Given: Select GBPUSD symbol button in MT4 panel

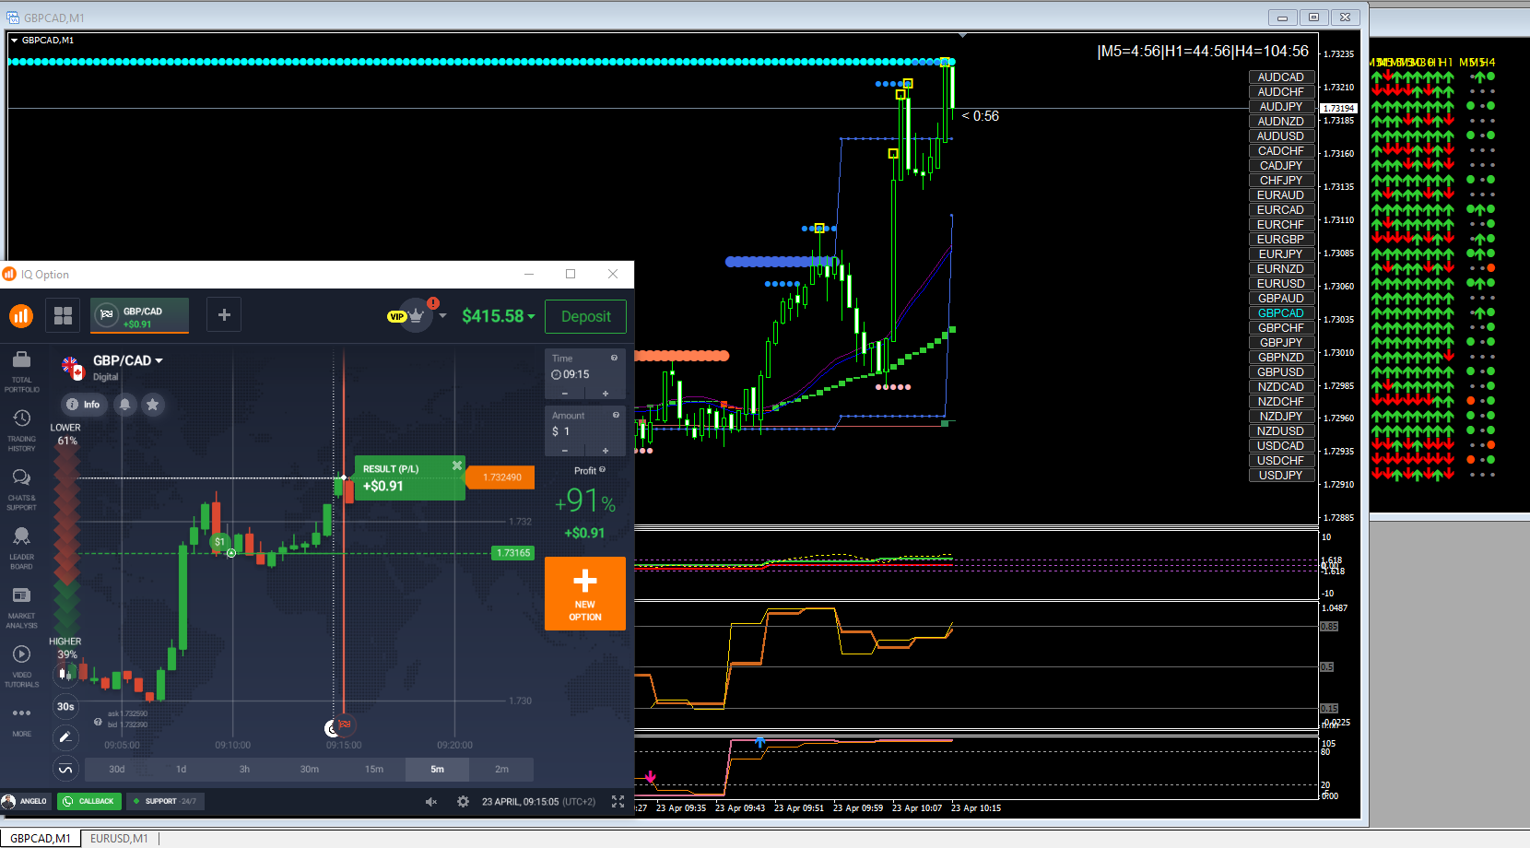Looking at the screenshot, I should [x=1281, y=372].
